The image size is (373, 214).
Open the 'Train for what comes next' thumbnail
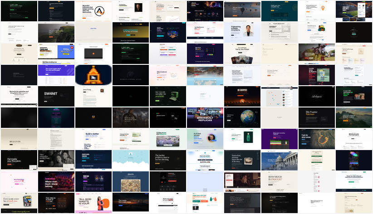pyautogui.click(x=317, y=139)
